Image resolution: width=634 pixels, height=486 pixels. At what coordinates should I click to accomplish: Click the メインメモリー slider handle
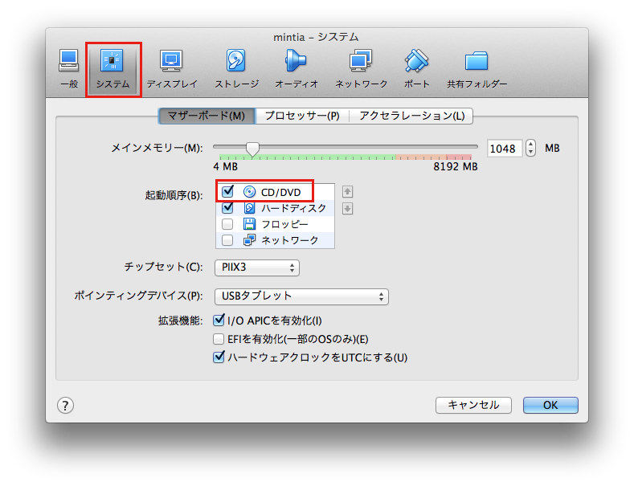tap(252, 149)
